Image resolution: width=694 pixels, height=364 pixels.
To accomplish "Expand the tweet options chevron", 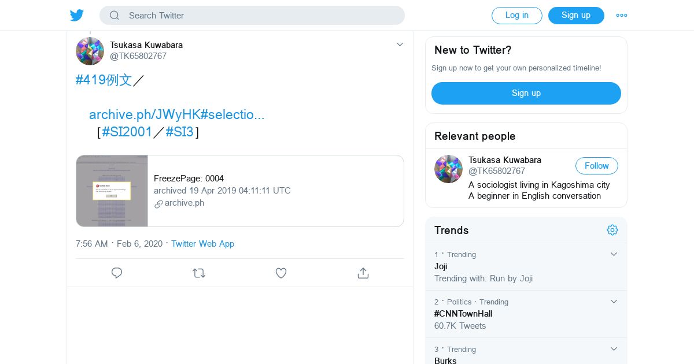I will click(x=400, y=44).
